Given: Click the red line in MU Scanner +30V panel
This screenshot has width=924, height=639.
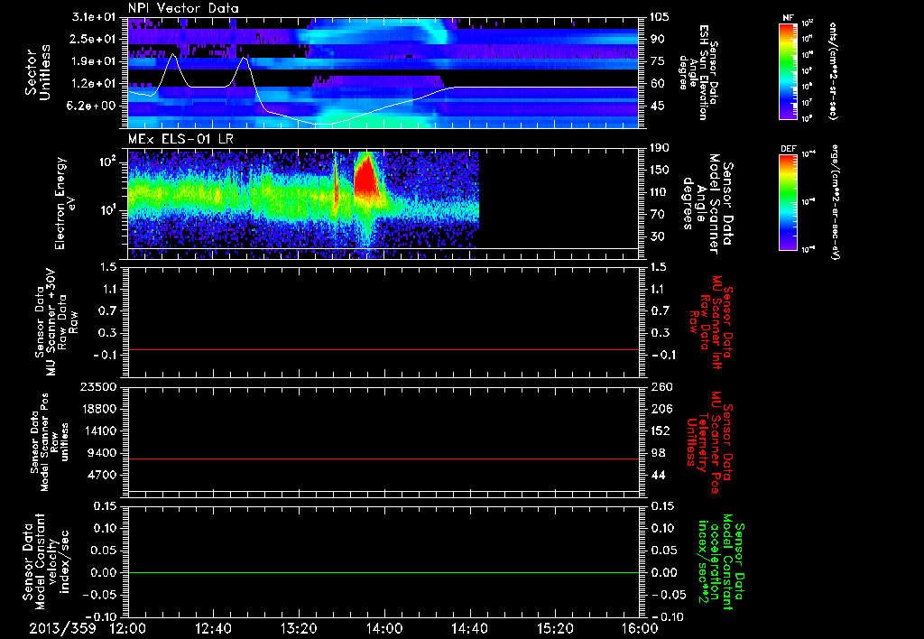Looking at the screenshot, I should pyautogui.click(x=383, y=349).
